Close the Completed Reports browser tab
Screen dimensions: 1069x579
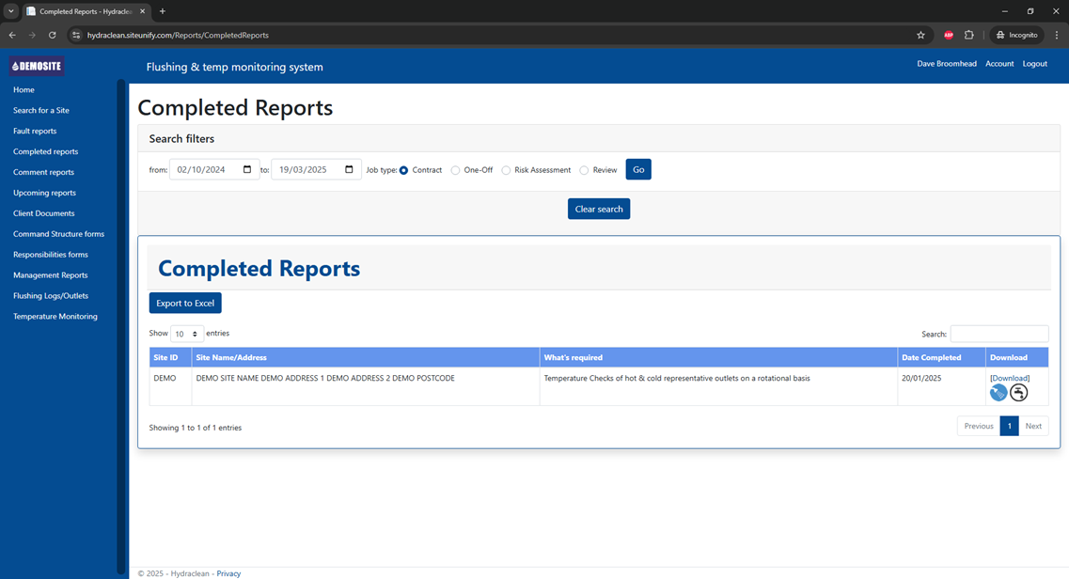pos(143,11)
